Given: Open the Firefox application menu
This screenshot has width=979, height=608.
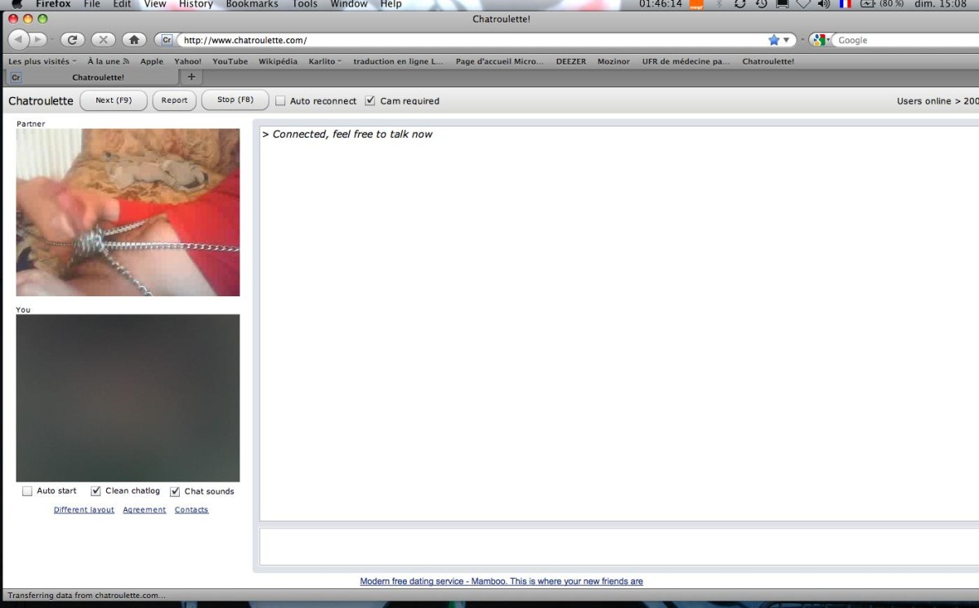Looking at the screenshot, I should (x=53, y=4).
